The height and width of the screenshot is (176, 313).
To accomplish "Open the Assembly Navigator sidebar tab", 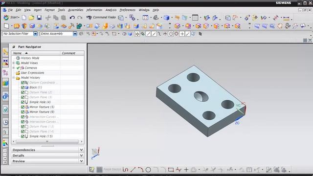I will pos(5,52).
